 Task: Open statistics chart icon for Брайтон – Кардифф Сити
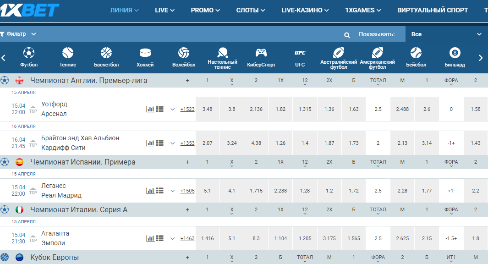pos(150,143)
